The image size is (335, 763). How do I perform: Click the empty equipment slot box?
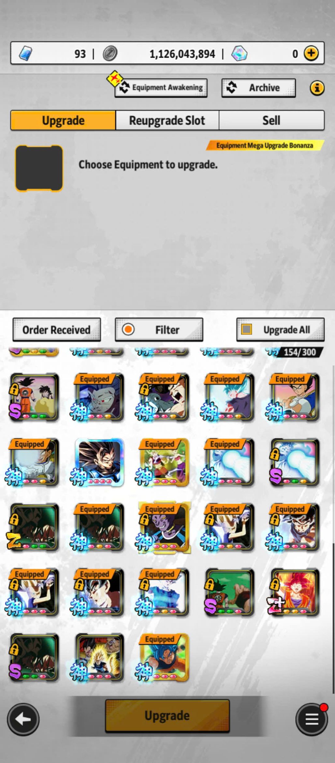click(39, 168)
